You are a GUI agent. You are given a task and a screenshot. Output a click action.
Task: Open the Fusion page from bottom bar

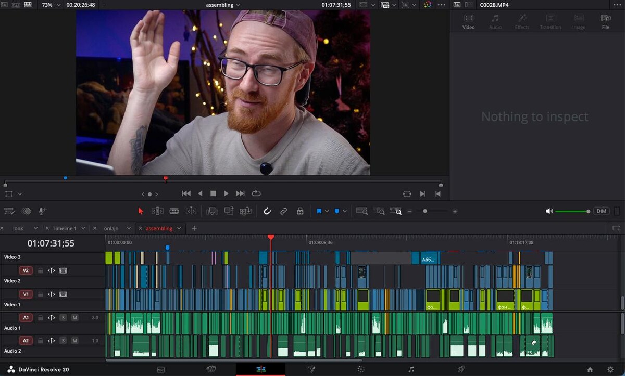coord(311,369)
